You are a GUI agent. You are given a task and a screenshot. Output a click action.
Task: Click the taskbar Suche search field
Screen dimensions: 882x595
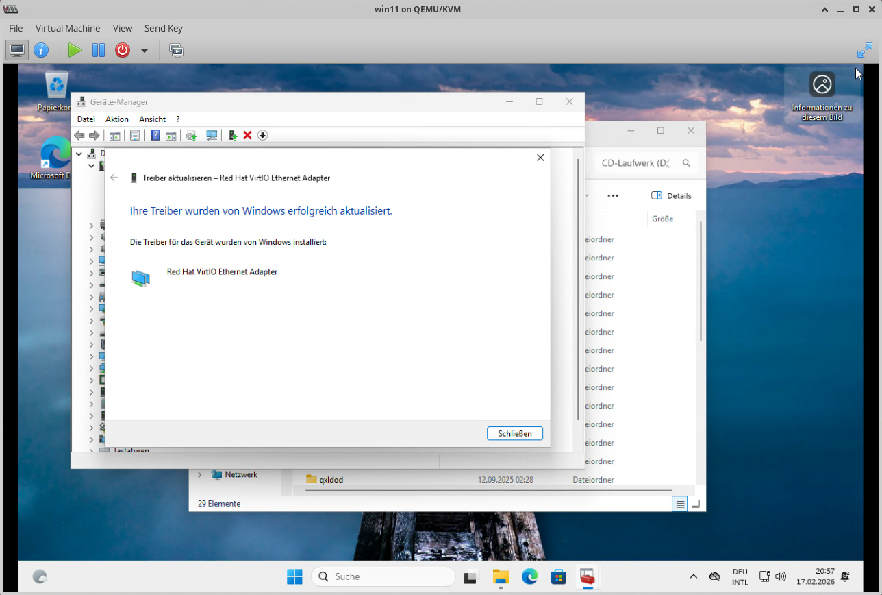click(383, 576)
